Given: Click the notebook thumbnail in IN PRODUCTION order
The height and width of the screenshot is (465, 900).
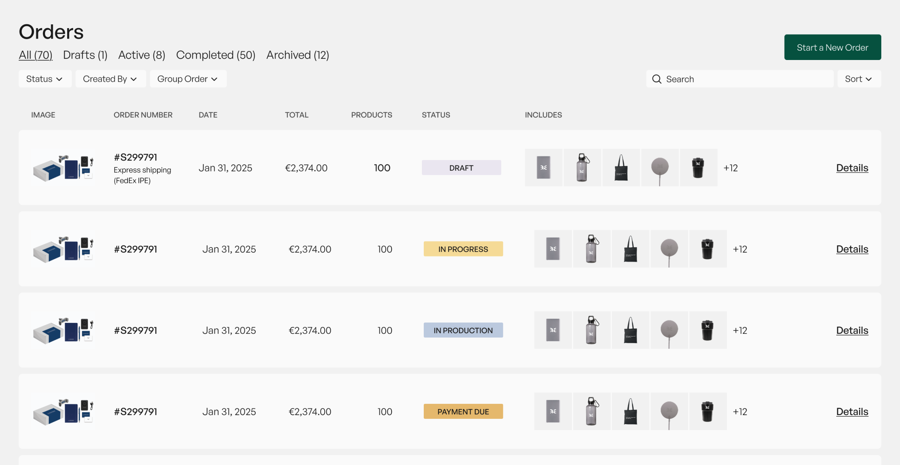Looking at the screenshot, I should [x=553, y=330].
